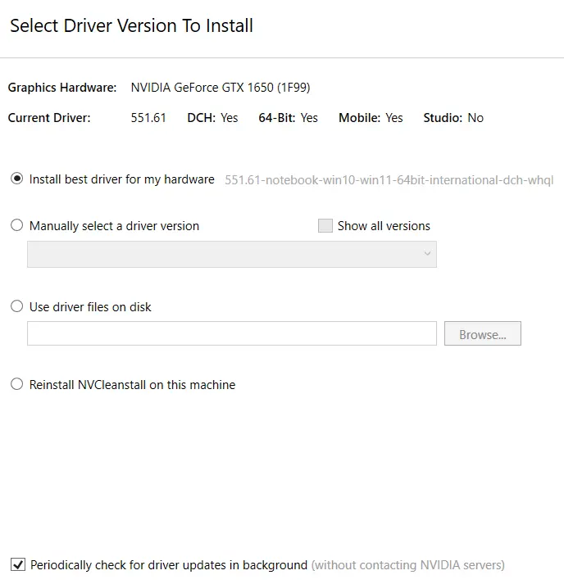564x584 pixels.
Task: Open the driver version dropdown list
Action: pos(232,254)
